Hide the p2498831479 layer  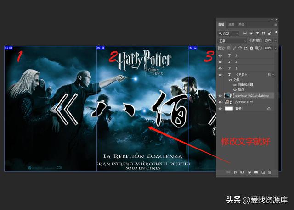click(x=220, y=102)
